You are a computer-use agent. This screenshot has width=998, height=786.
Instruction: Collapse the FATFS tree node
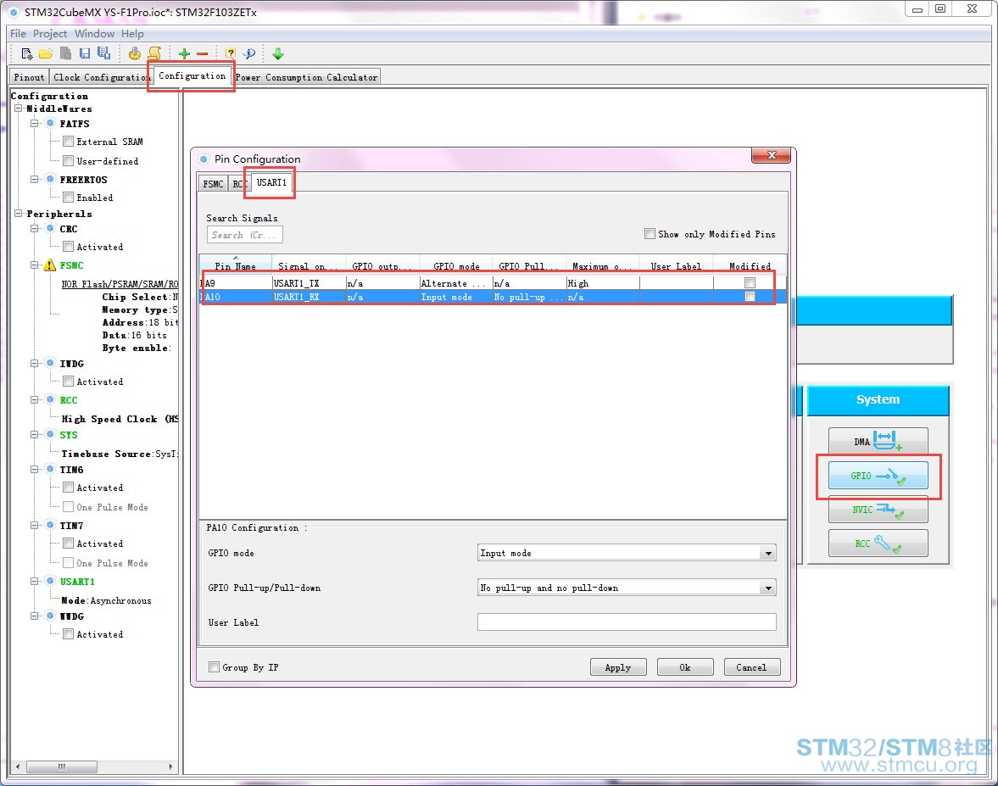[x=35, y=124]
